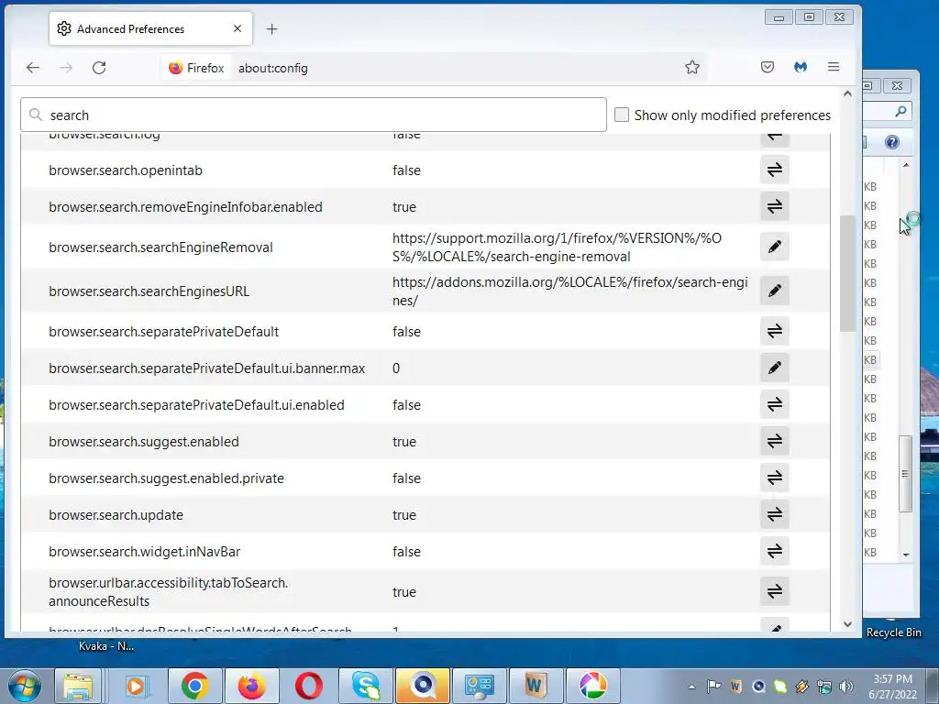
Task: Open the magnifier Q app in taskbar
Action: [422, 686]
